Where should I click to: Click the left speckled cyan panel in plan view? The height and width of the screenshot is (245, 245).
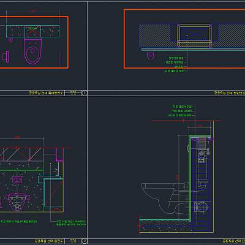(15, 31)
